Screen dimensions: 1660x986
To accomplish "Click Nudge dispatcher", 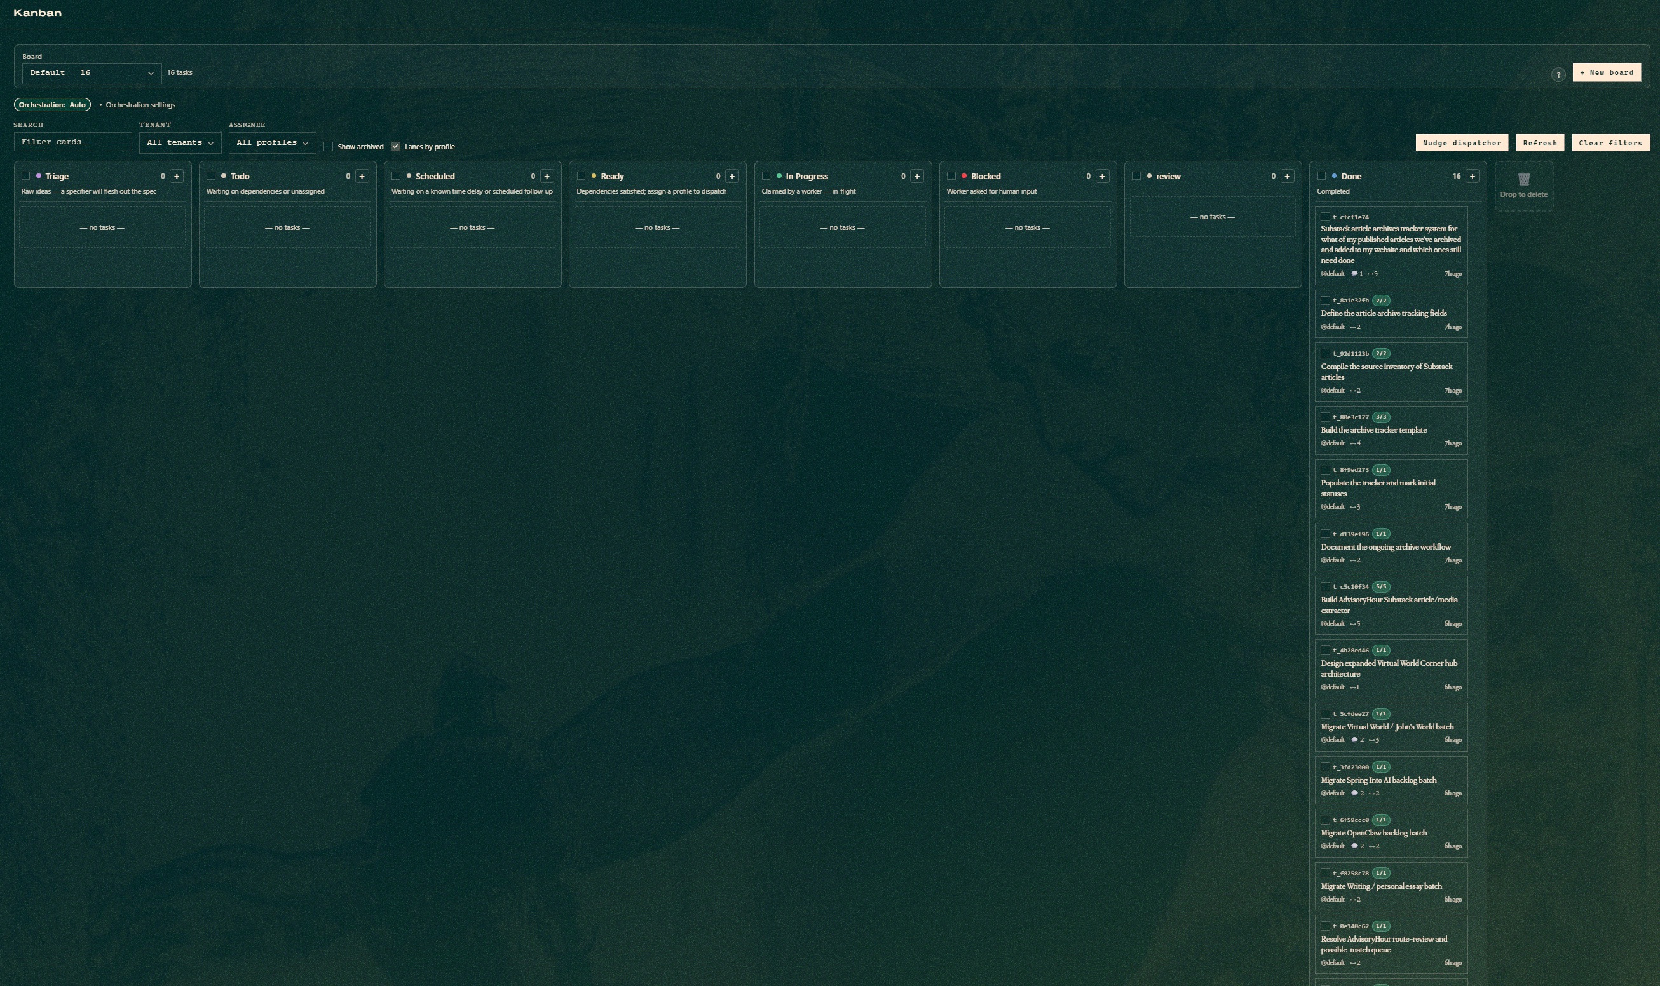I will click(x=1461, y=143).
